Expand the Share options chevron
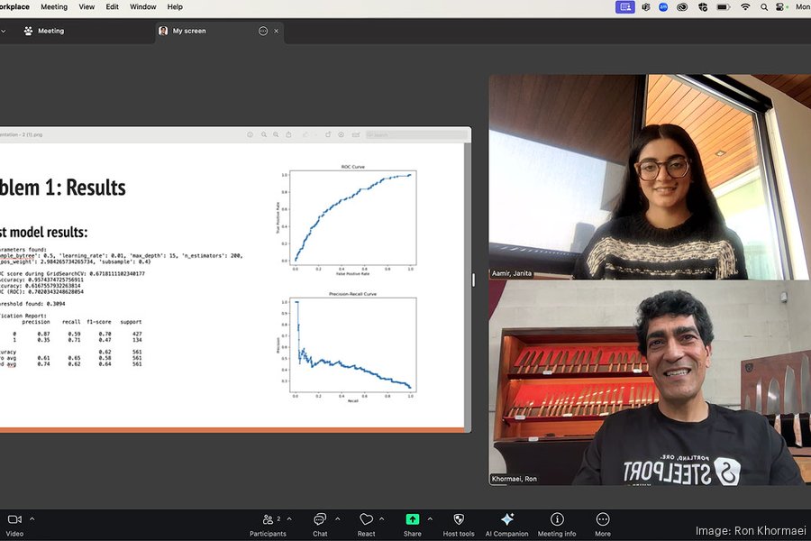This screenshot has width=811, height=541. (x=430, y=518)
